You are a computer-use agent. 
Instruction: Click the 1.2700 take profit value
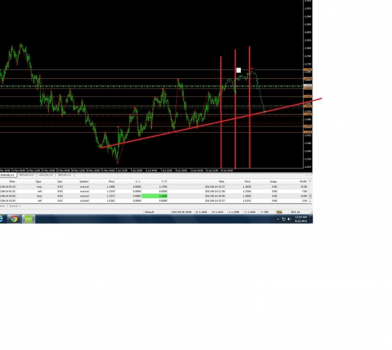[x=163, y=187]
